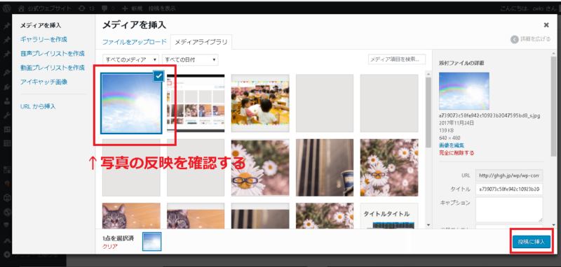This screenshot has width=561, height=267.
Task: Click the タイトル text field
Action: pos(509,189)
